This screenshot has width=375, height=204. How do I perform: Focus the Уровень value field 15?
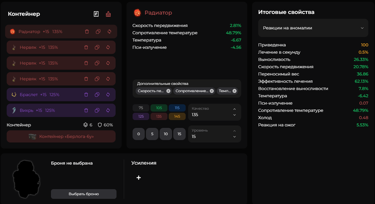tap(215, 134)
